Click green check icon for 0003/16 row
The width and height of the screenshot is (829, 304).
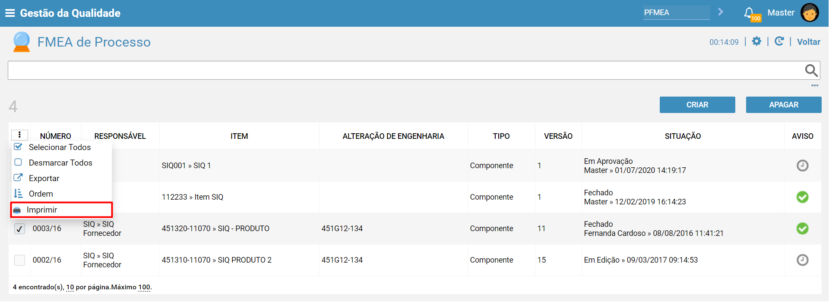pyautogui.click(x=802, y=229)
